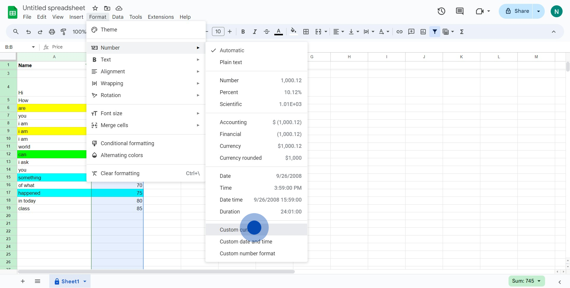Select the paint format roller icon
Viewport: 570px width, 288px height.
[x=64, y=31]
